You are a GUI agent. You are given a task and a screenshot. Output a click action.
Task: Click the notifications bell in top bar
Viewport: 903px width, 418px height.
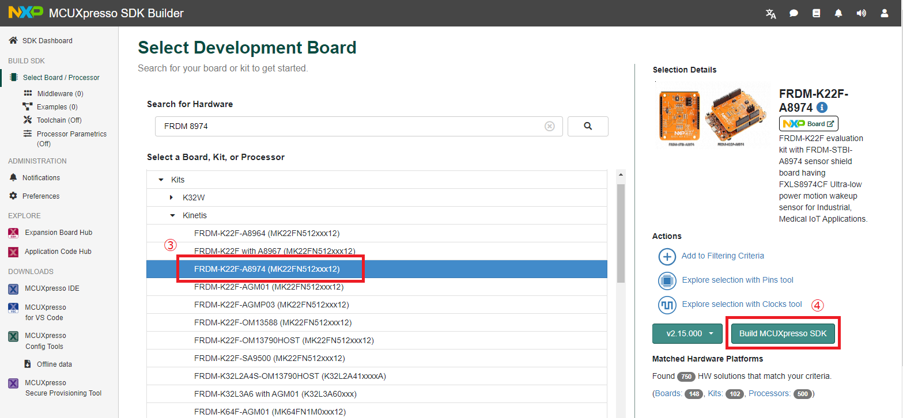coord(838,13)
